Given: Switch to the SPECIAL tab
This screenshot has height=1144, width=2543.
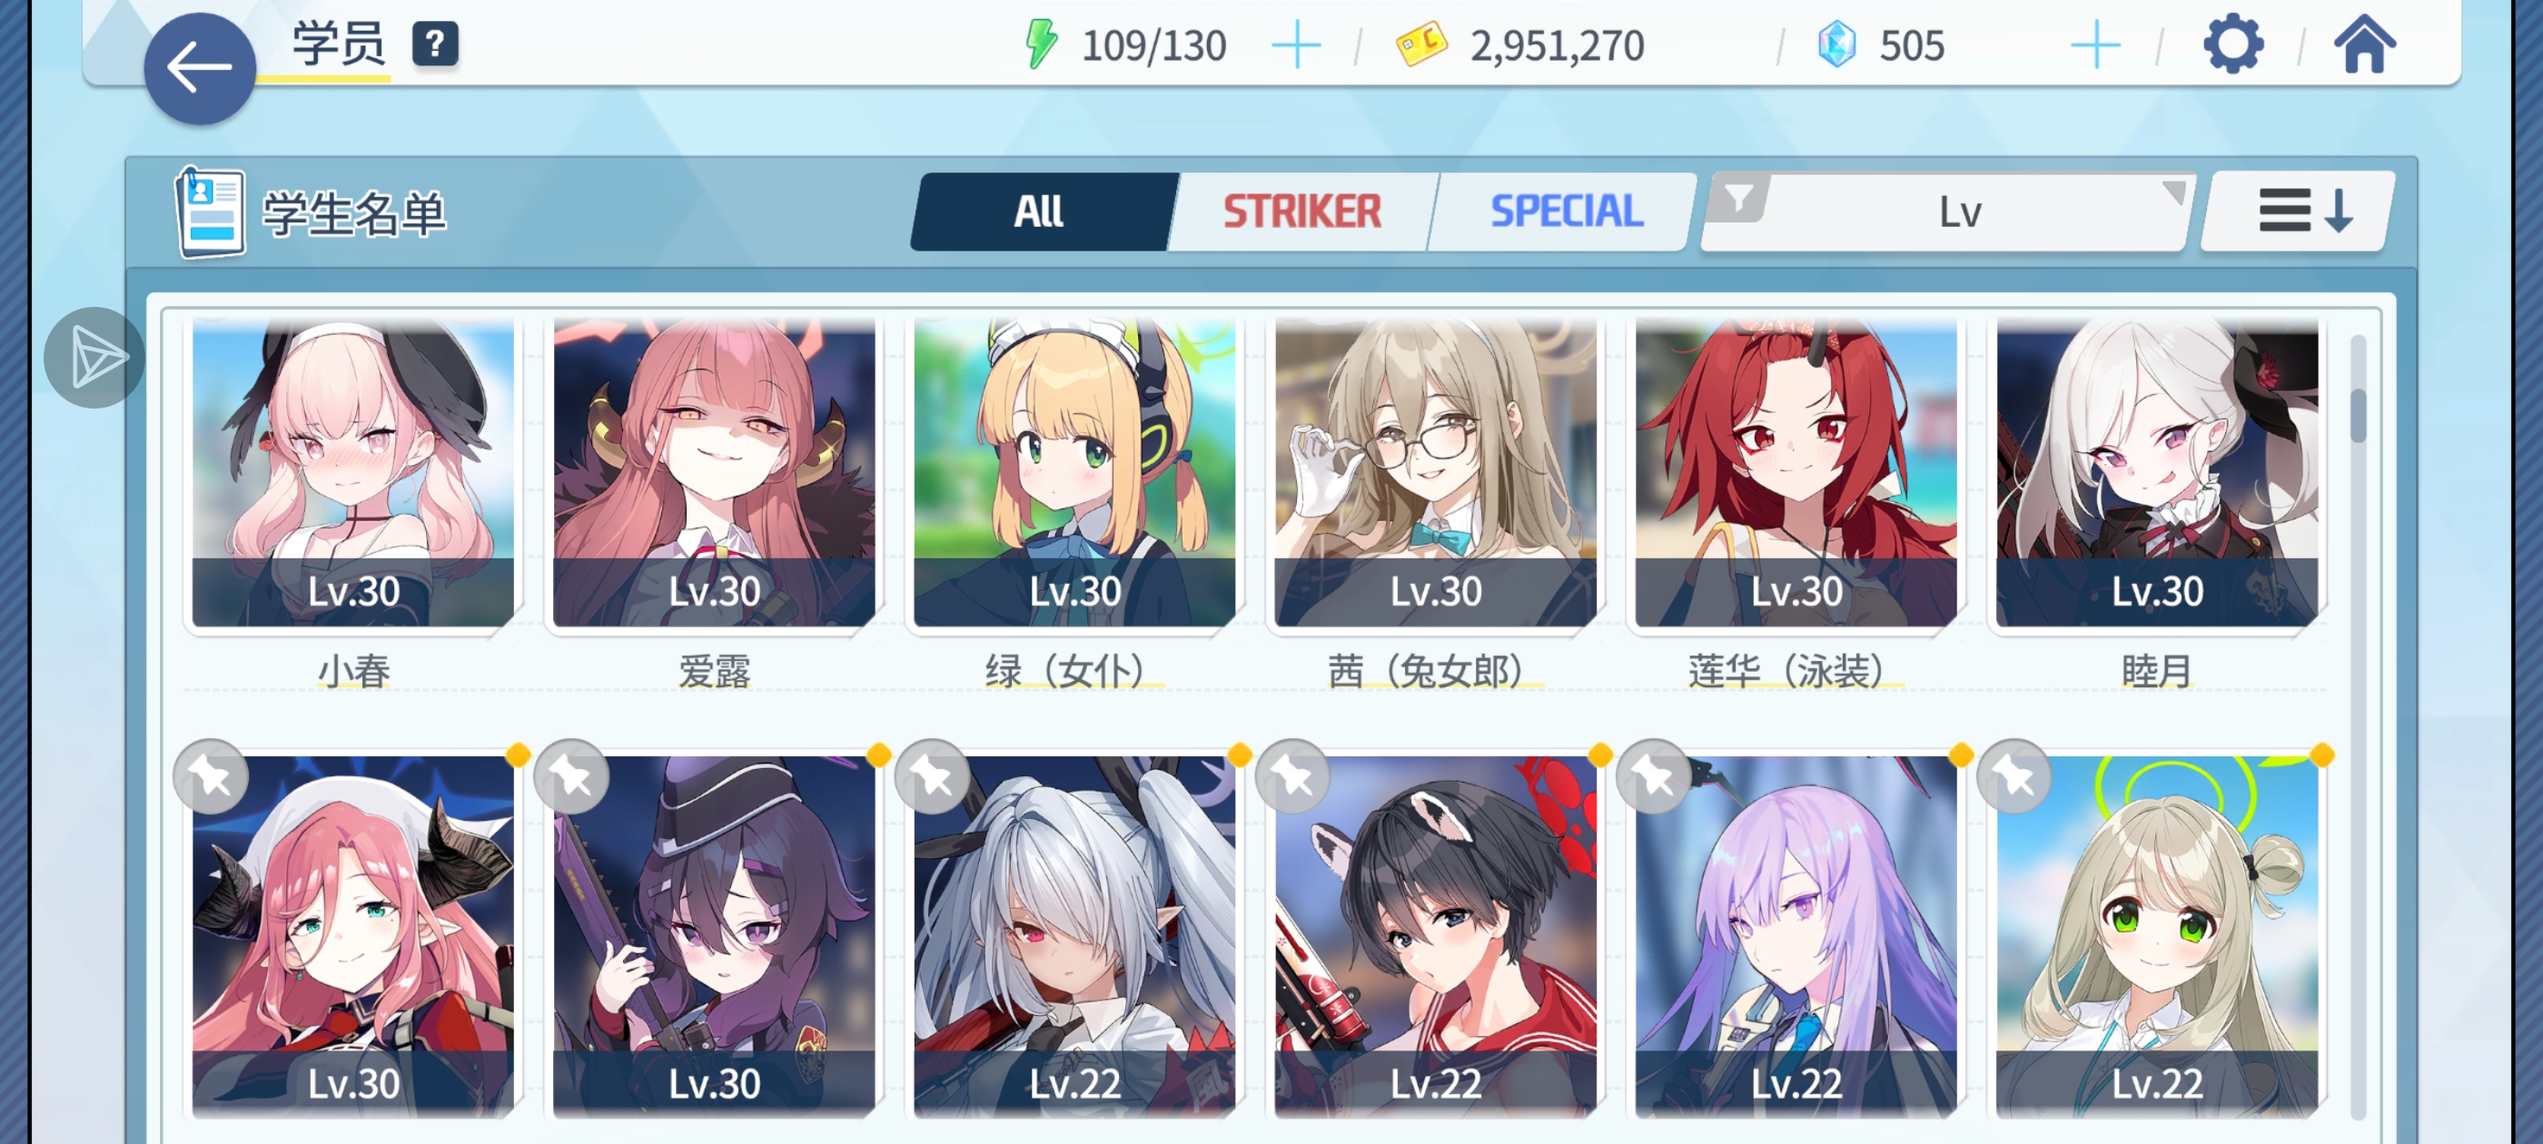Looking at the screenshot, I should (x=1566, y=212).
